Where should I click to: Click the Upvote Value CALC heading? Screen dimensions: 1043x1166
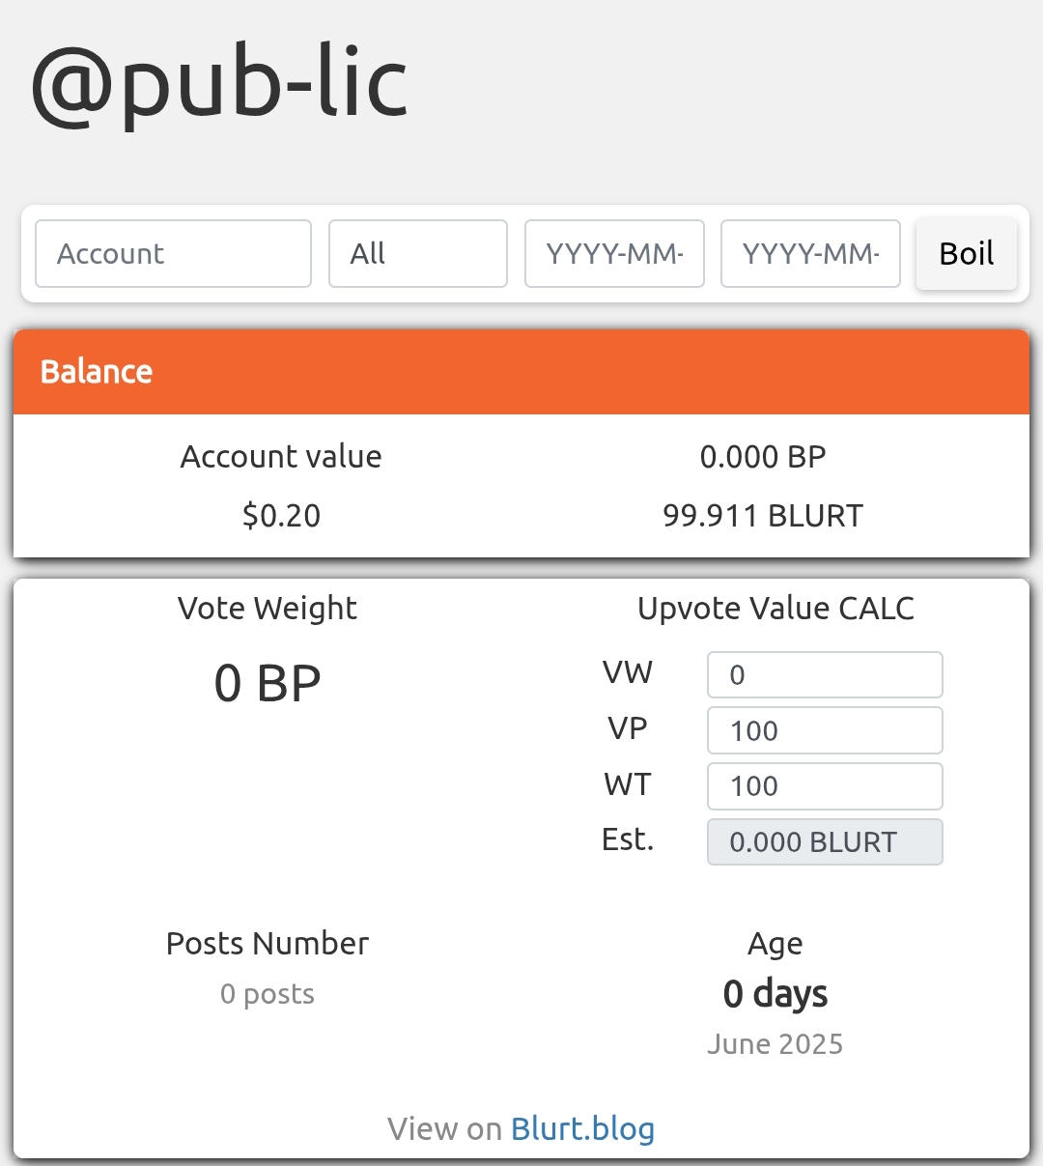tap(775, 609)
